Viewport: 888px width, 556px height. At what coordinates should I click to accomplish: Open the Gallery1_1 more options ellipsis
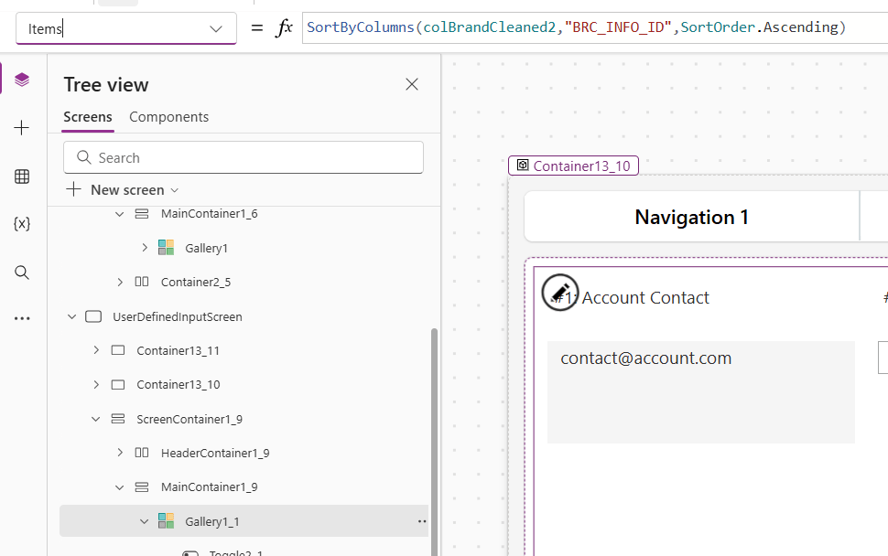[422, 521]
